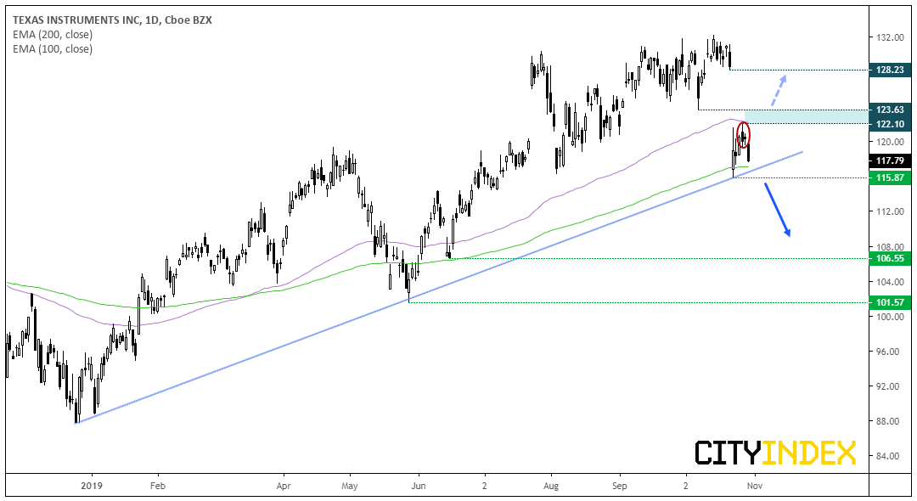917x501 pixels.
Task: Click the EMA (200, close) legend
Action: 53,35
